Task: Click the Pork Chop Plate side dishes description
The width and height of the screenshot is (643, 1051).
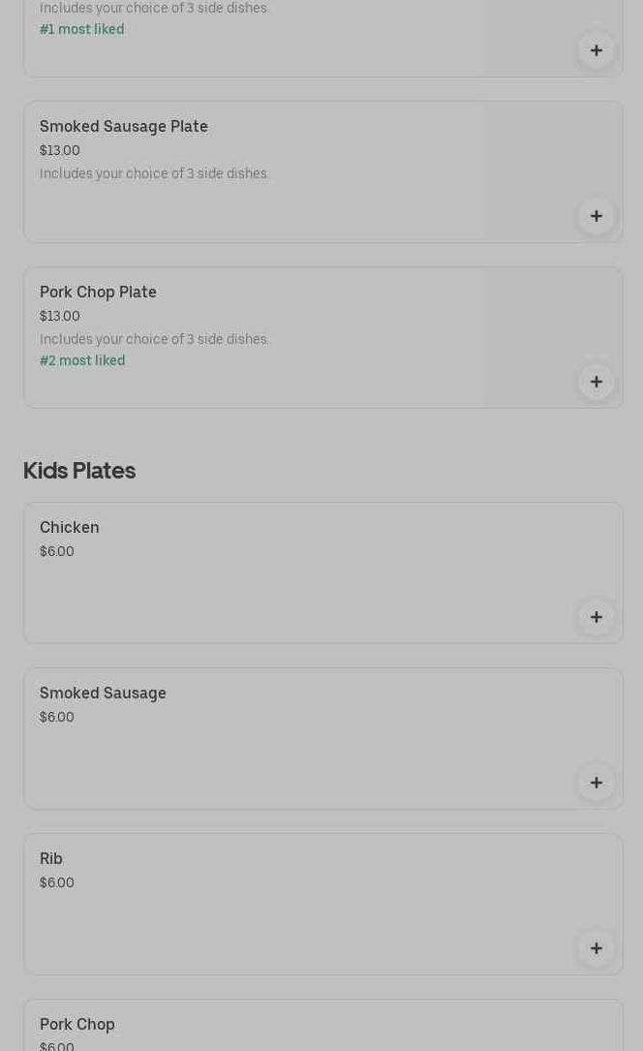Action: click(154, 340)
